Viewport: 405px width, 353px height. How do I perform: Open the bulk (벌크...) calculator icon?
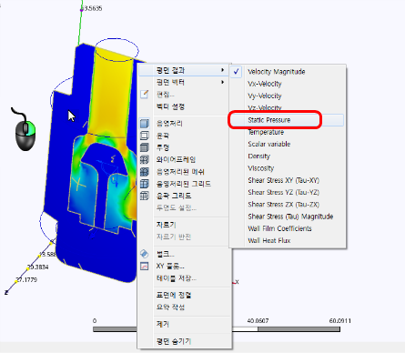point(145,254)
